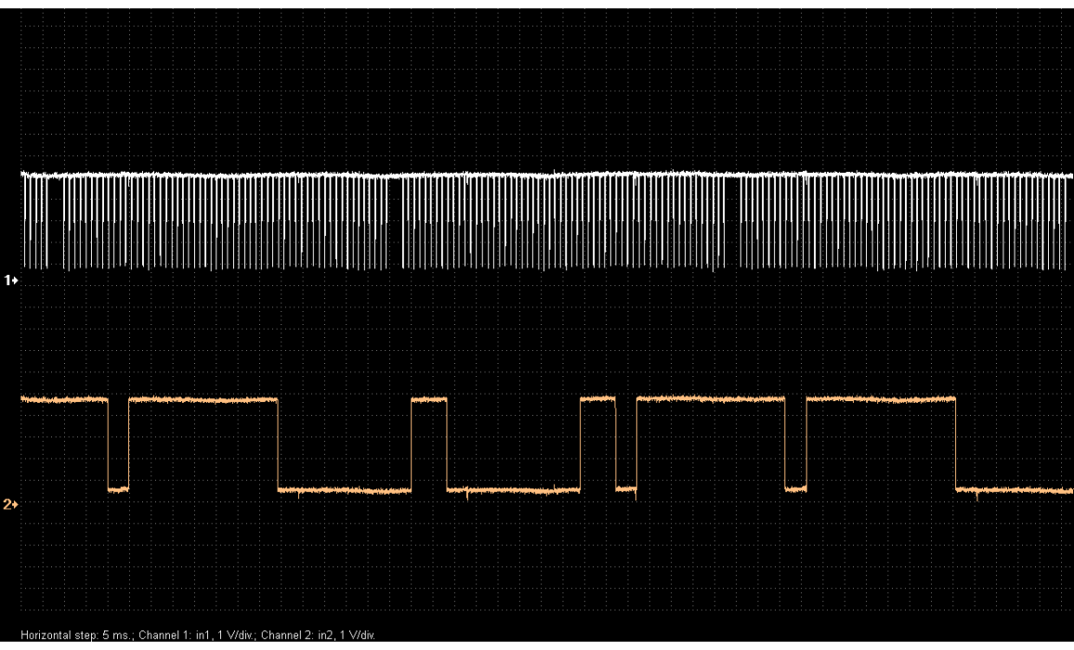Click the final low segment at the orange trace's right end
The image size is (1074, 650).
point(1013,489)
